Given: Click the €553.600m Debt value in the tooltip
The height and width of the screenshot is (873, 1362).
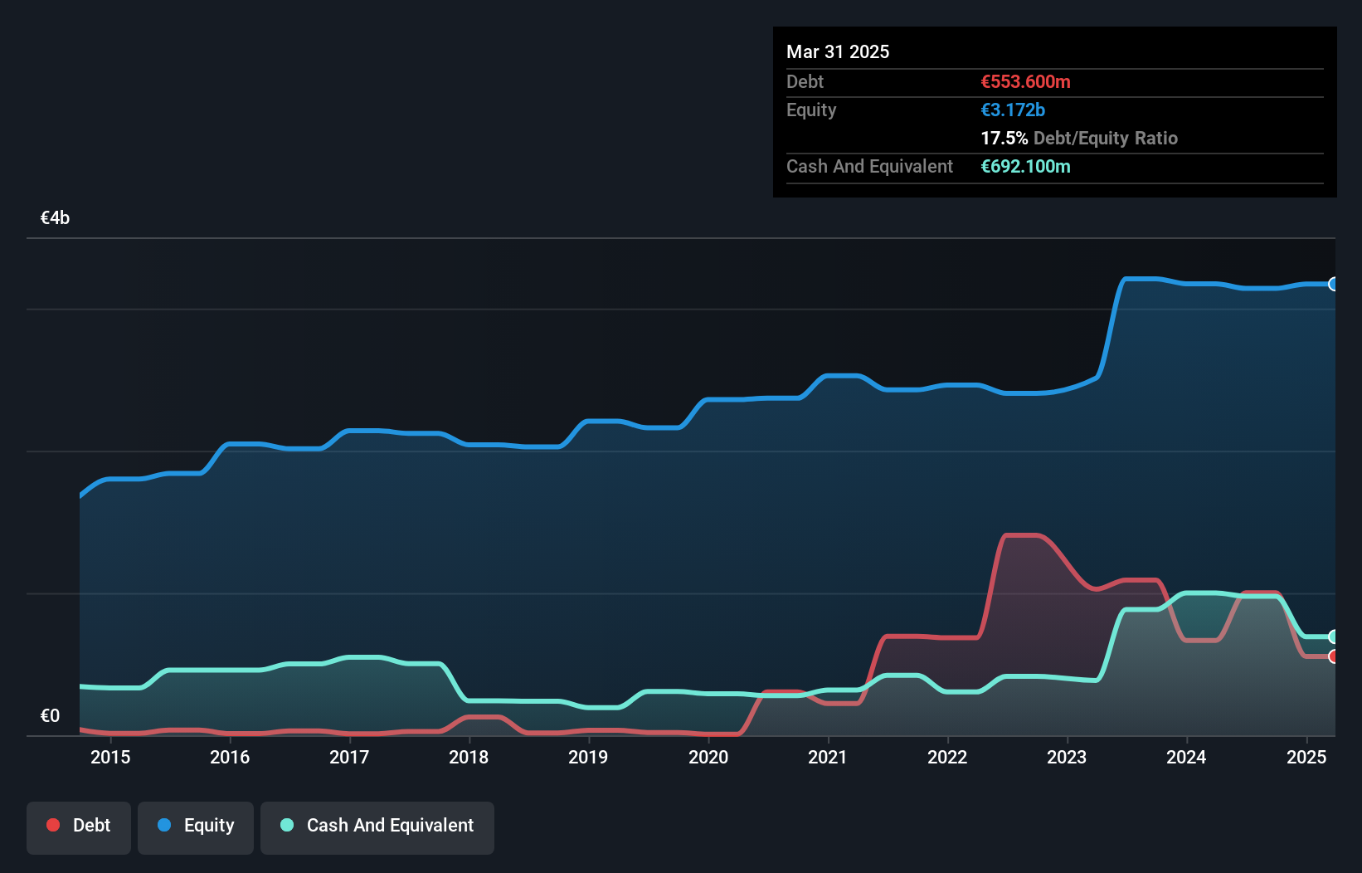Looking at the screenshot, I should click(x=1025, y=81).
